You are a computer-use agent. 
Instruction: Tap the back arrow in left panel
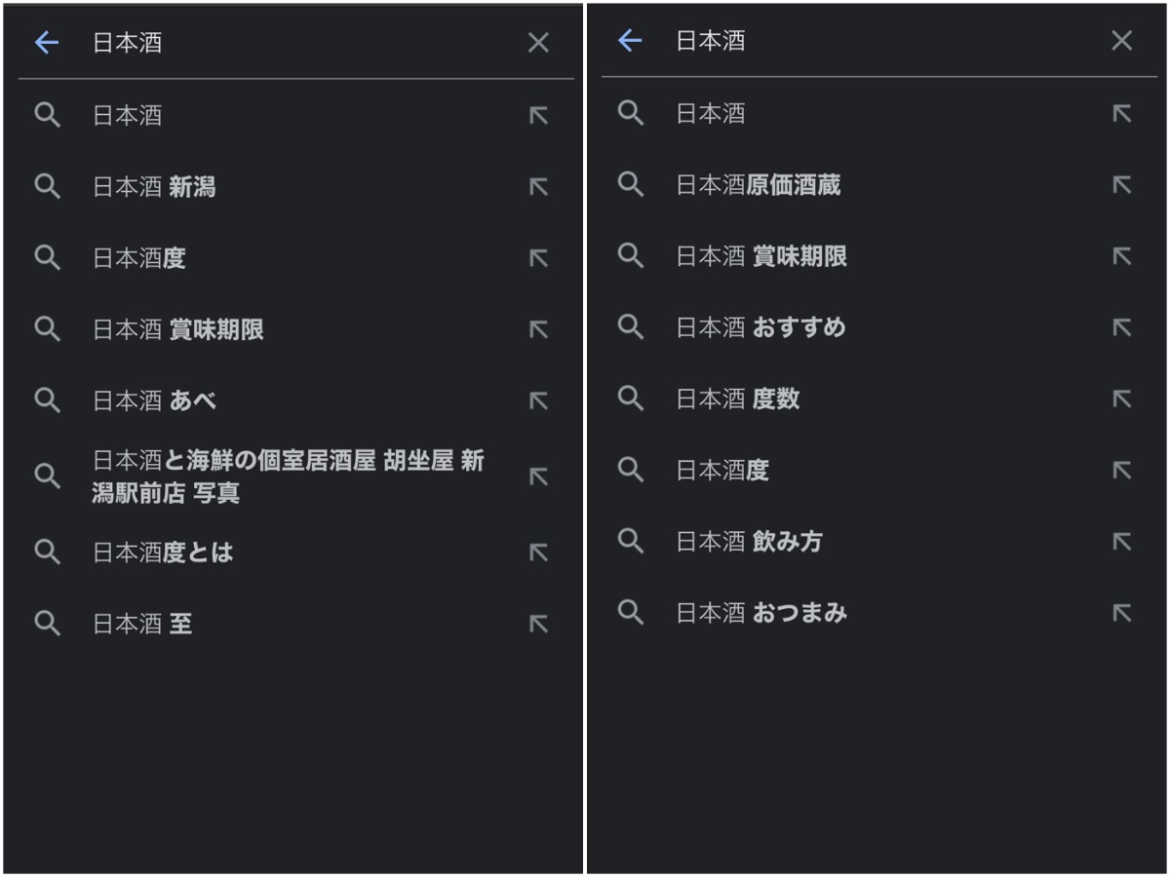[x=47, y=42]
